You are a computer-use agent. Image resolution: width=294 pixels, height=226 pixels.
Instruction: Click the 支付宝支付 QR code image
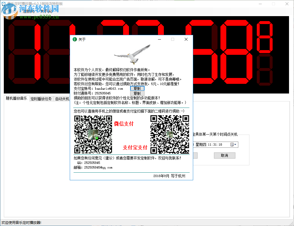(x=169, y=134)
